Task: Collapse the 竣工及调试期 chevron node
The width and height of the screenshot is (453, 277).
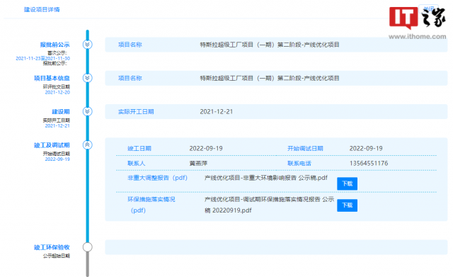Action: [x=87, y=145]
